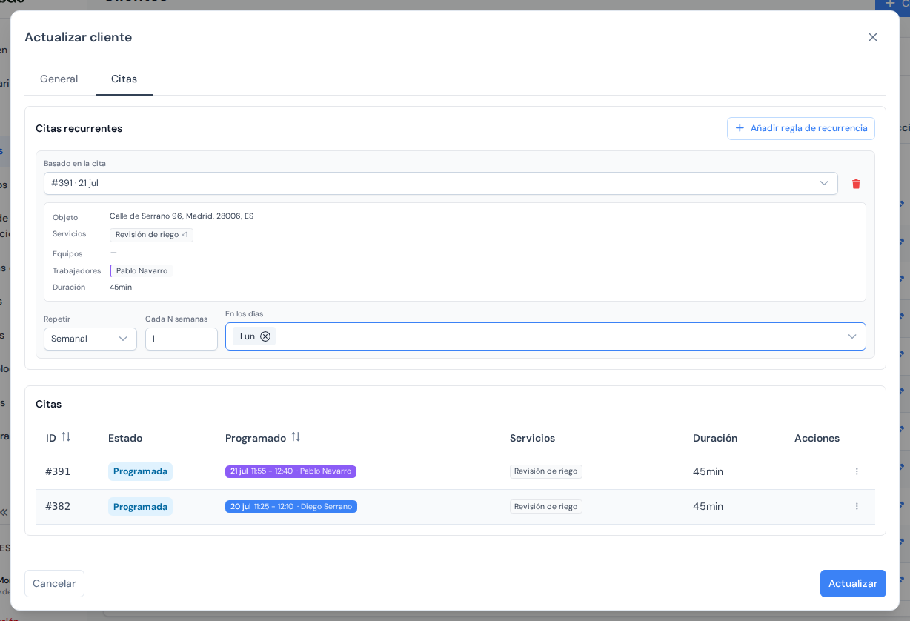
Task: Remove the Lun day chip
Action: 265,336
